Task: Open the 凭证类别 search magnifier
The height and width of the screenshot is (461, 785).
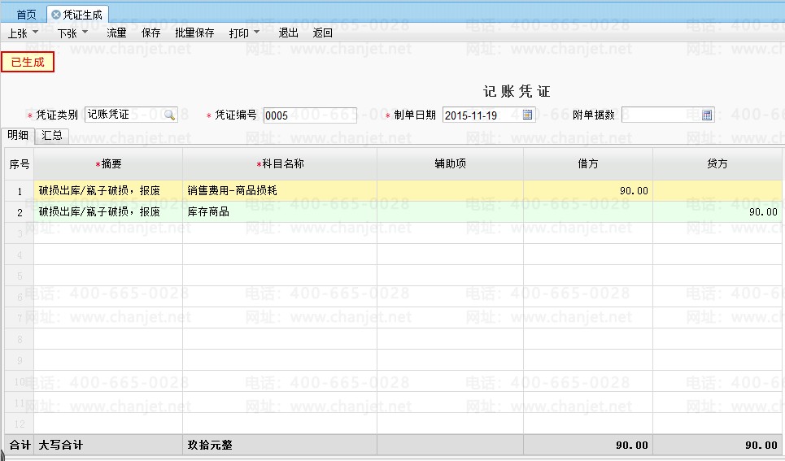Action: point(170,115)
